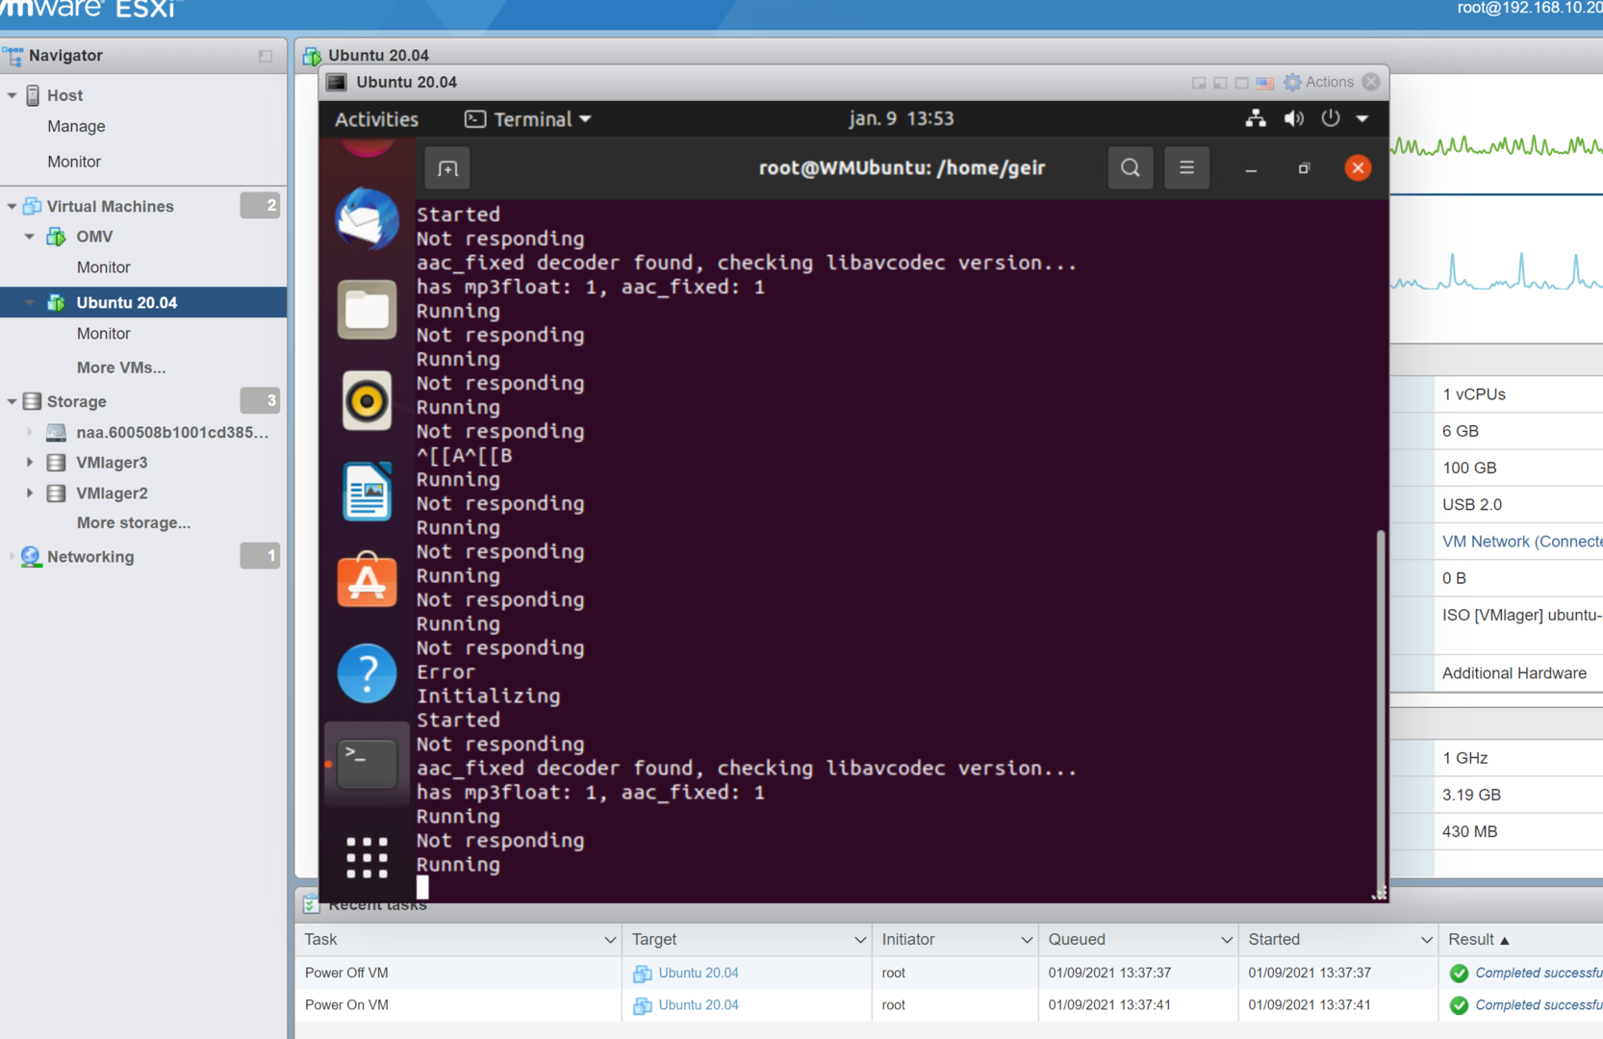This screenshot has width=1603, height=1039.
Task: Open volume control in the top bar
Action: pos(1293,118)
